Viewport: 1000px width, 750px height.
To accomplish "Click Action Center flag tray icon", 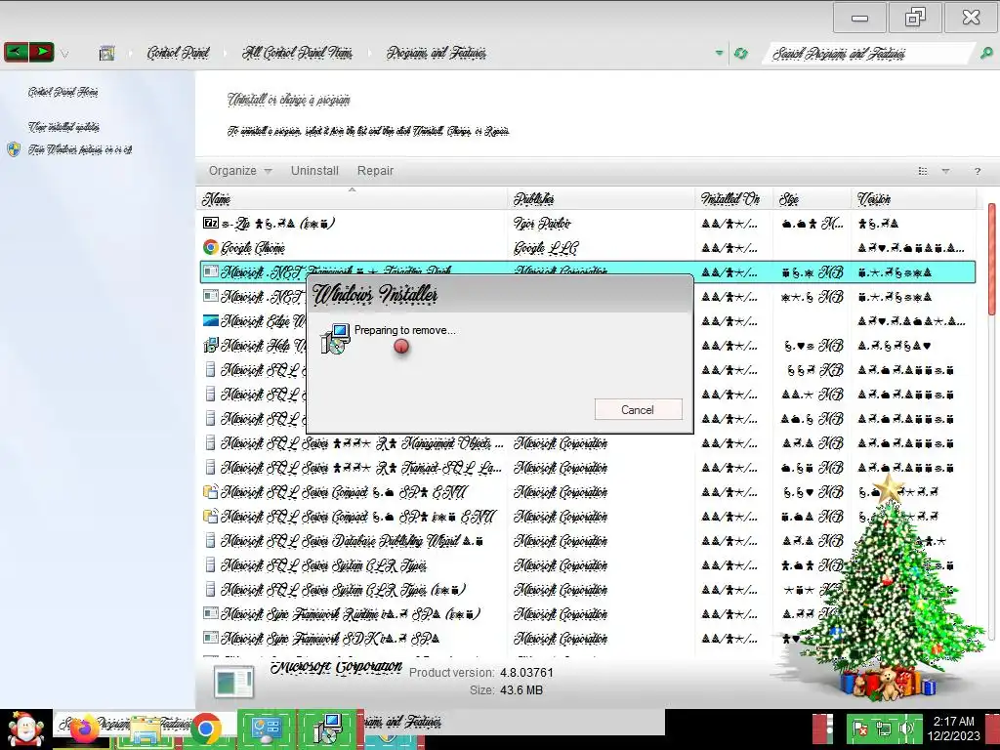I will [859, 729].
